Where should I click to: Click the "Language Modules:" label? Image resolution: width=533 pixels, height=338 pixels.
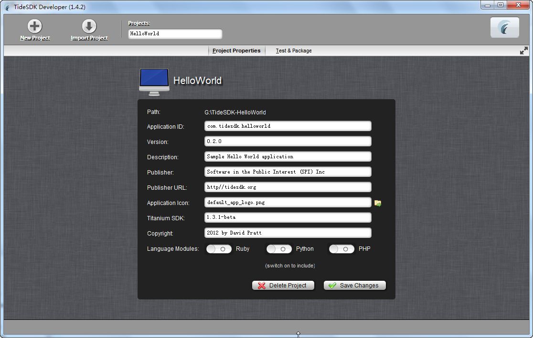(x=173, y=249)
